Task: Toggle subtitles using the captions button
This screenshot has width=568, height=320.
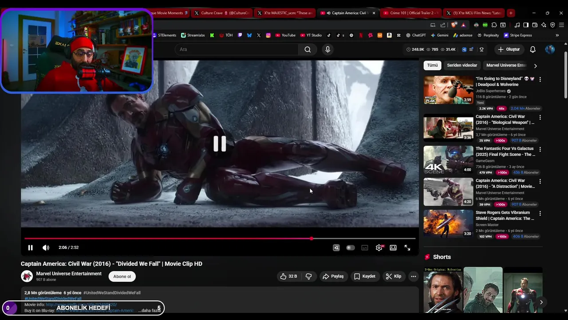Action: (x=365, y=248)
